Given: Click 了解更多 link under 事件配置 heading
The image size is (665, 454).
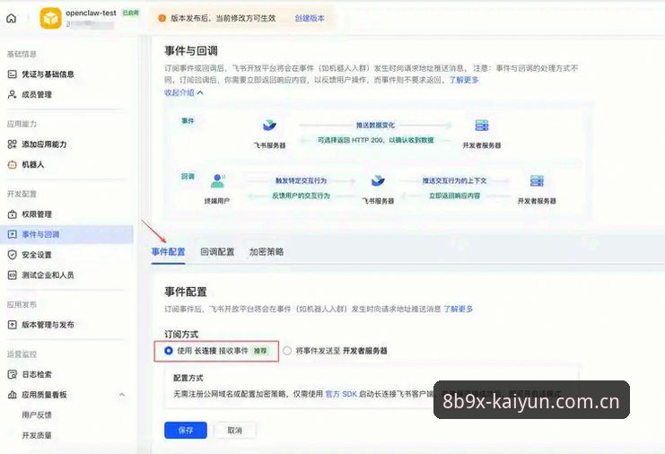Looking at the screenshot, I should tap(458, 309).
